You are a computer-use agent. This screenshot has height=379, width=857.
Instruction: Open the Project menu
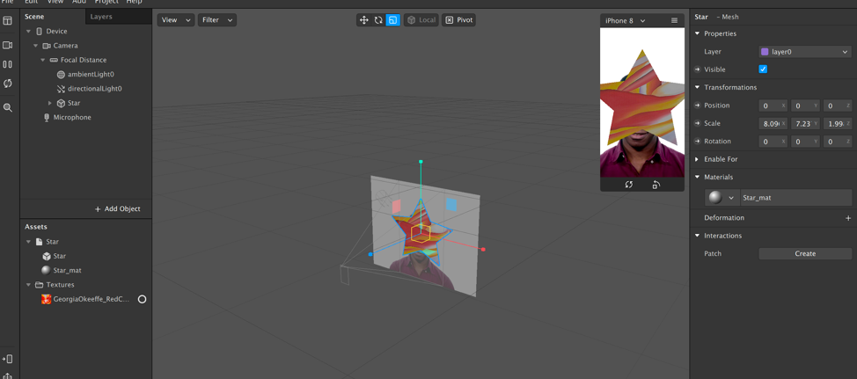point(106,2)
